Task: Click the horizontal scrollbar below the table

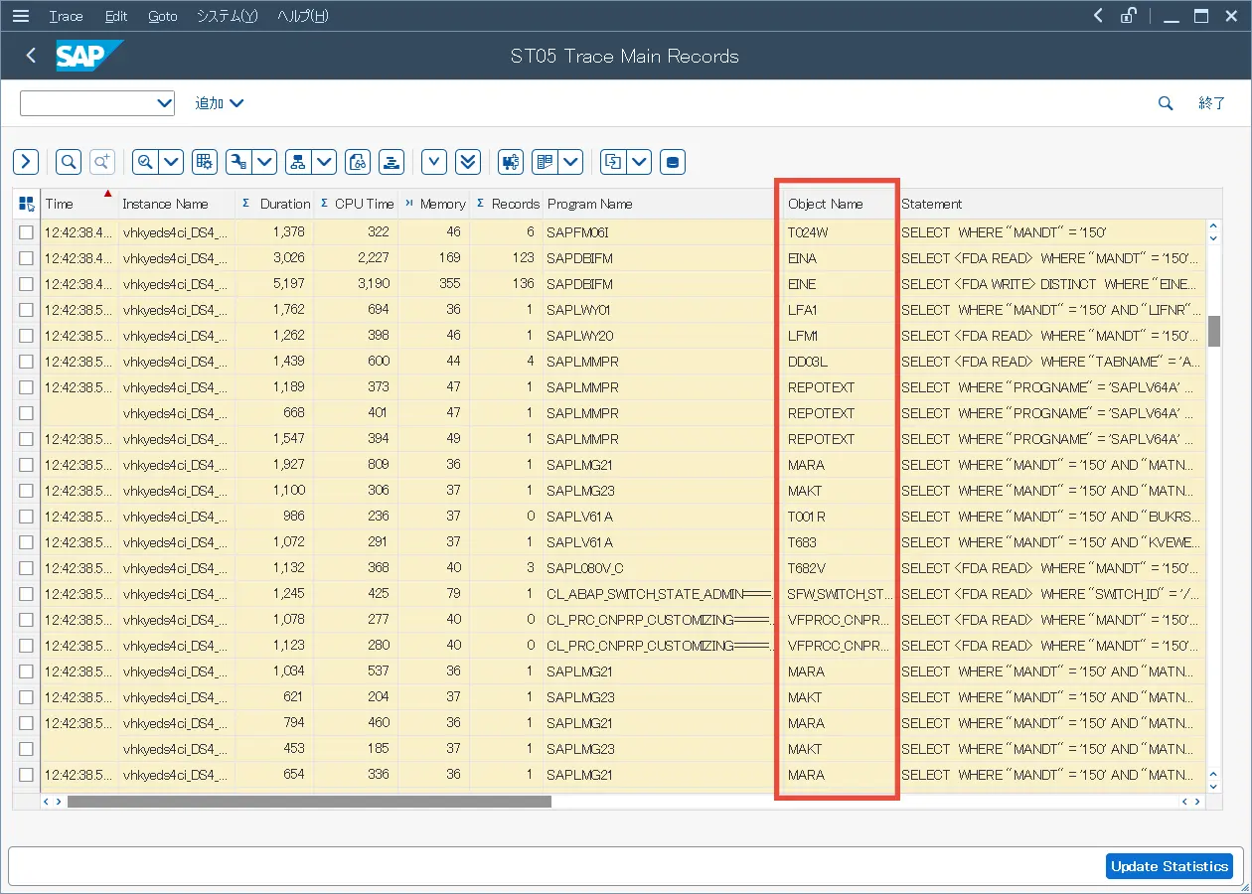Action: 308,801
